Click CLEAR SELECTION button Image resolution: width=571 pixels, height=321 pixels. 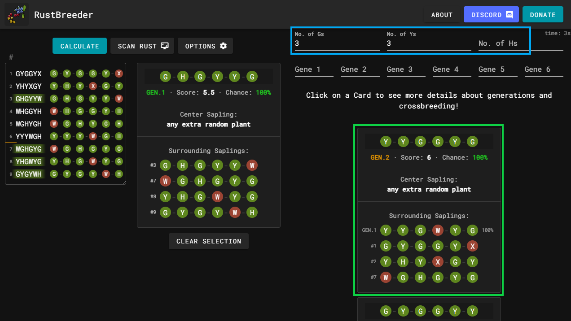(x=209, y=241)
